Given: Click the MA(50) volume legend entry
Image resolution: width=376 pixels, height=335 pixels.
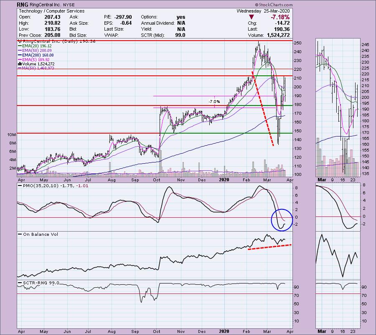Looking at the screenshot, I should pyautogui.click(x=36, y=68).
